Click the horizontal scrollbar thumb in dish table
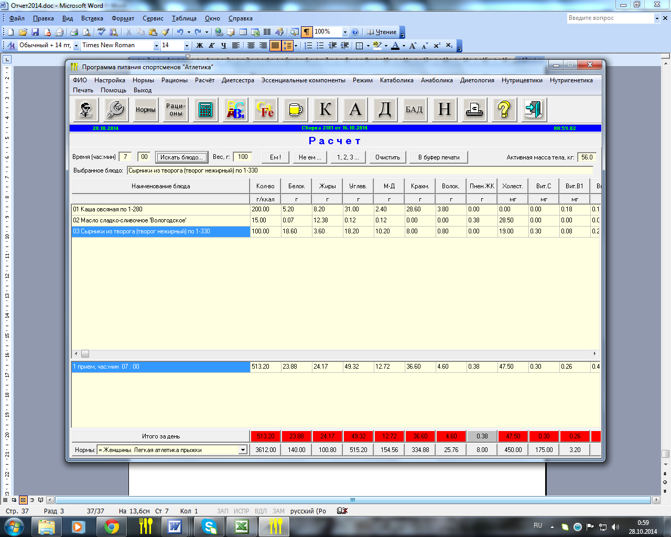 (85, 354)
